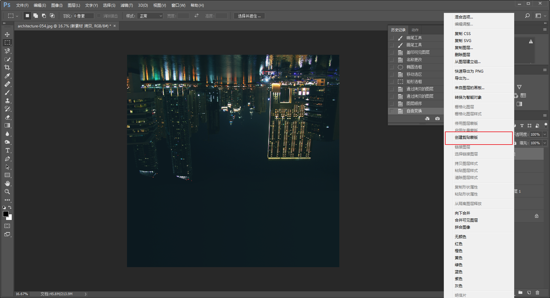Select the Rectangle shape tool
550x298 pixels.
tap(7, 175)
